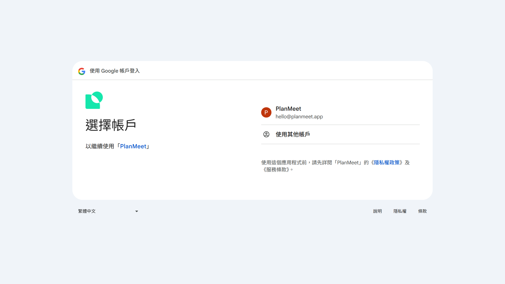The height and width of the screenshot is (284, 505).
Task: Open 說明 in the footer
Action: tap(377, 211)
